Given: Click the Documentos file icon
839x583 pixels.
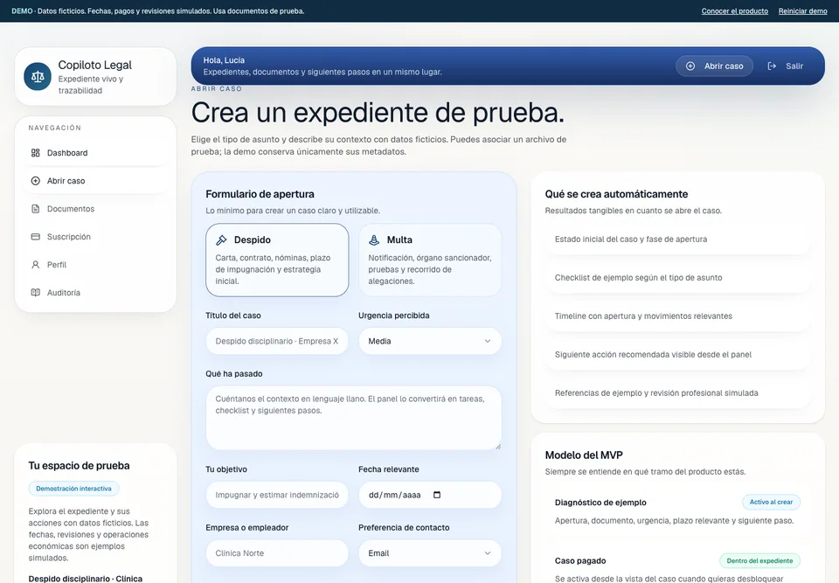Looking at the screenshot, I should tap(35, 209).
